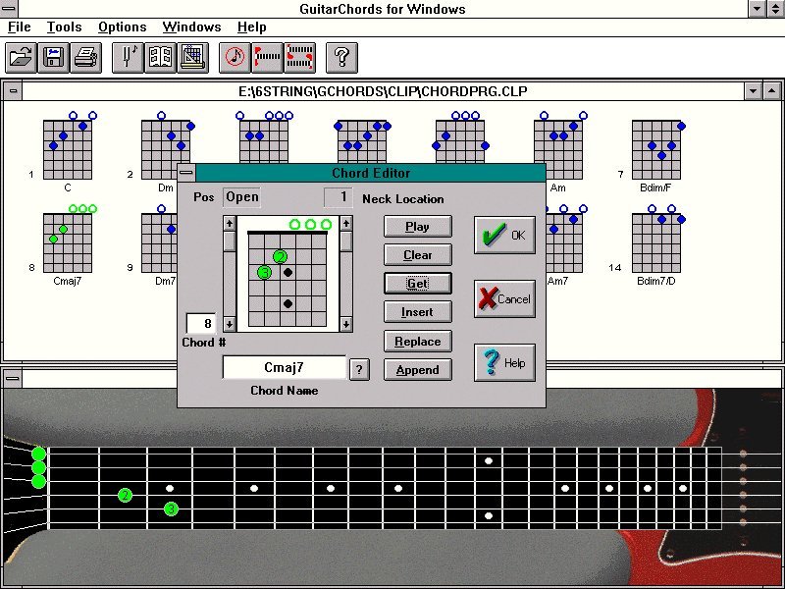The height and width of the screenshot is (589, 785).
Task: Select the Am chord diagram
Action: [x=558, y=150]
